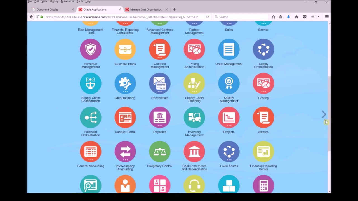Open the Supply Orchestration icon

263,49
